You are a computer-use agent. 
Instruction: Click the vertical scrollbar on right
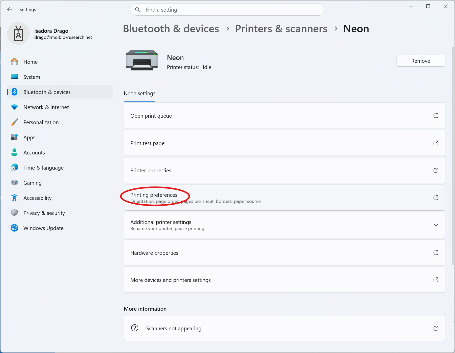point(453,155)
